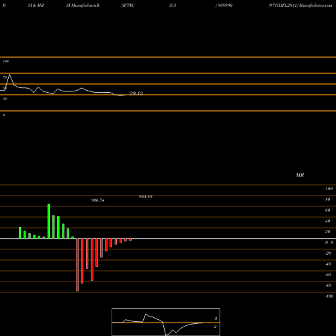This screenshot has width=336, height=336.
Task: Click the -100 label on the MR axis
Action: [329, 296]
